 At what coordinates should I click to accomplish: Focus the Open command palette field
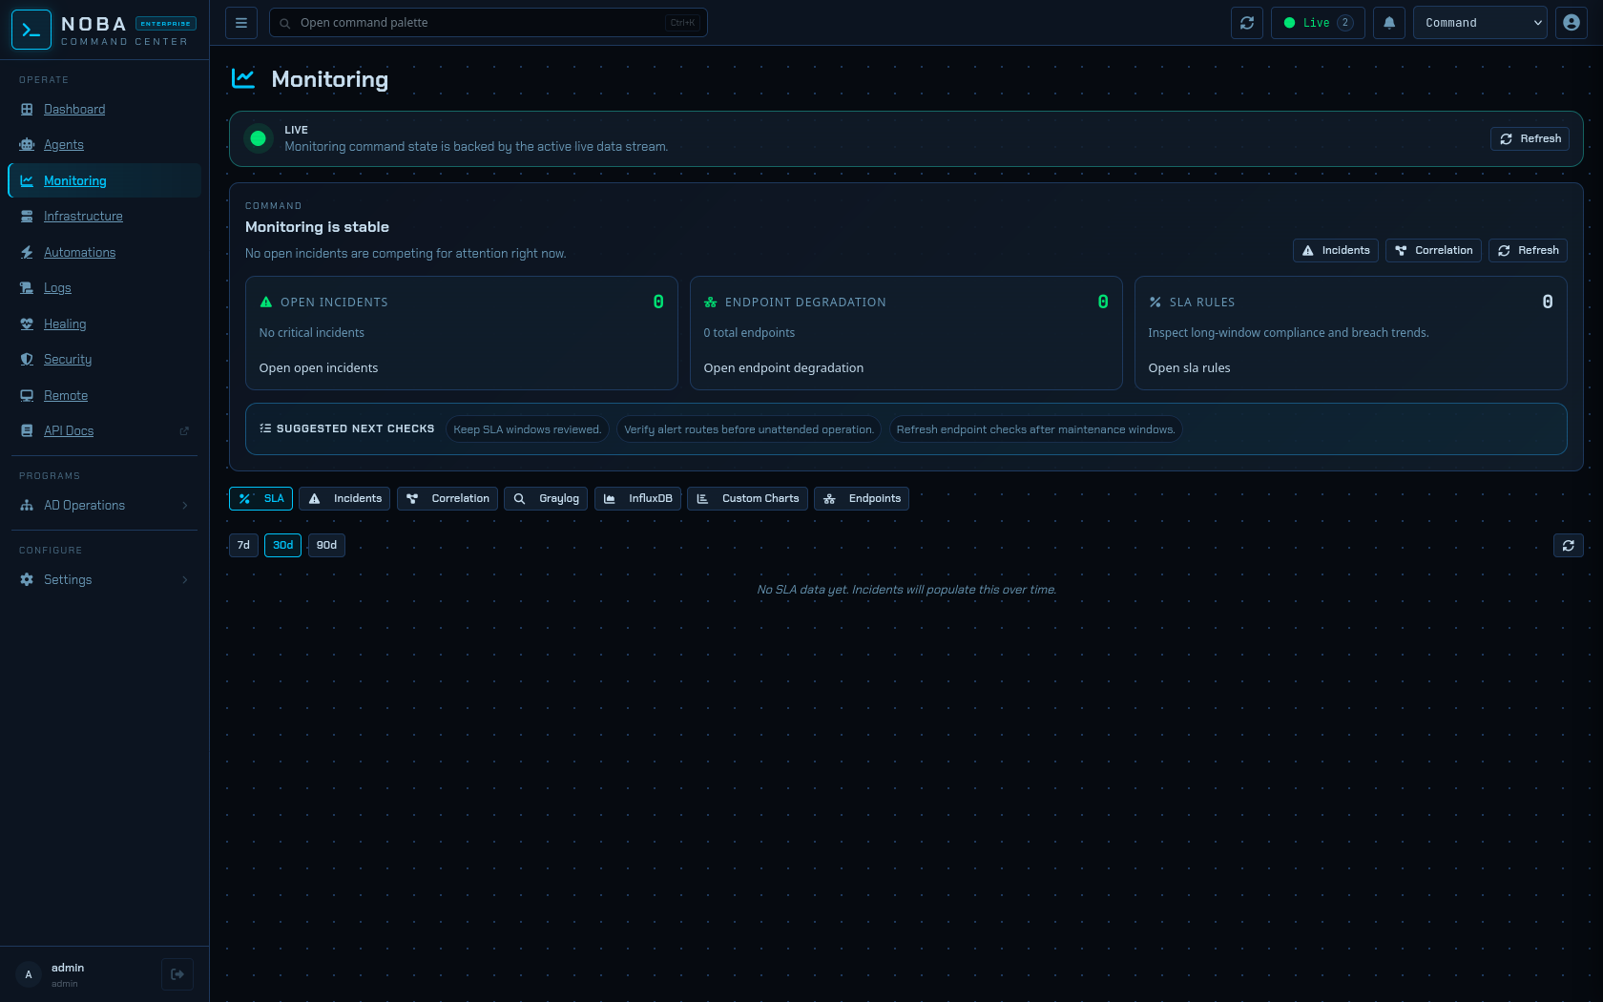pos(489,23)
